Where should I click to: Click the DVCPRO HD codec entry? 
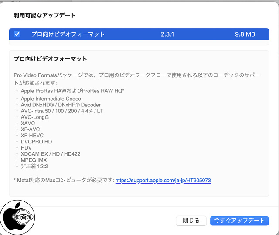pos(36,142)
